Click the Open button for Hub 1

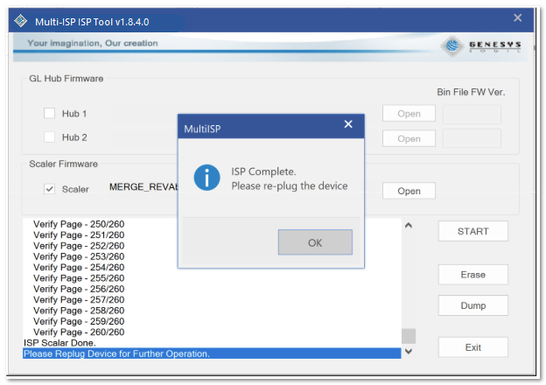409,114
